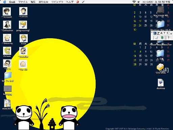Image resolution: width=173 pixels, height=130 pixels.
Task: Select the A romaji mode in palette
Action: (162, 33)
